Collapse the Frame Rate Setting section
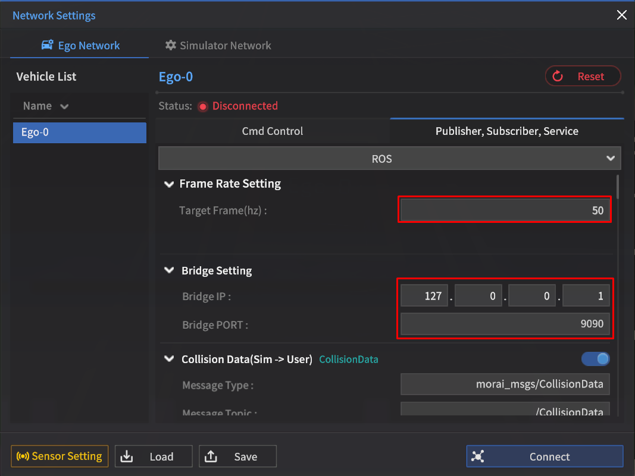 click(x=169, y=184)
